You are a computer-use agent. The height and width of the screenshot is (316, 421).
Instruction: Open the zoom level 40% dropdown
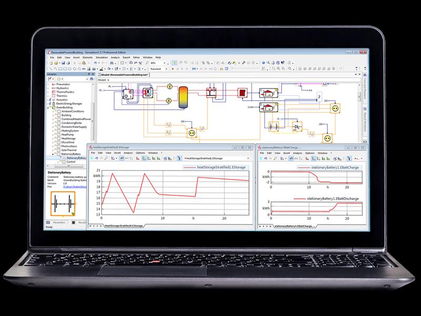[165, 63]
